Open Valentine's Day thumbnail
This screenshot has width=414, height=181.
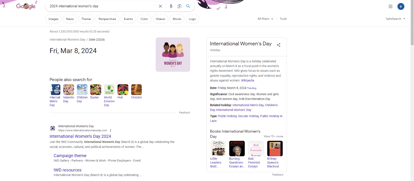pyautogui.click(x=69, y=90)
